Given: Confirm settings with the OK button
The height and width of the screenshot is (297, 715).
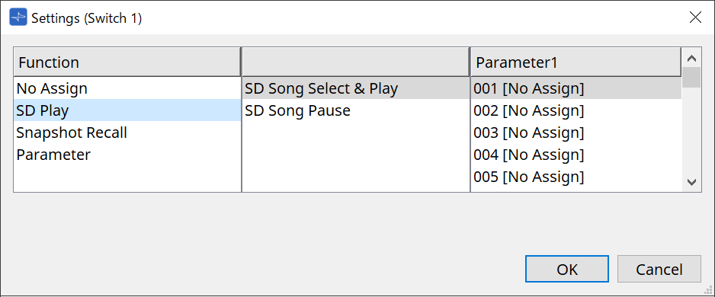Looking at the screenshot, I should pyautogui.click(x=567, y=270).
